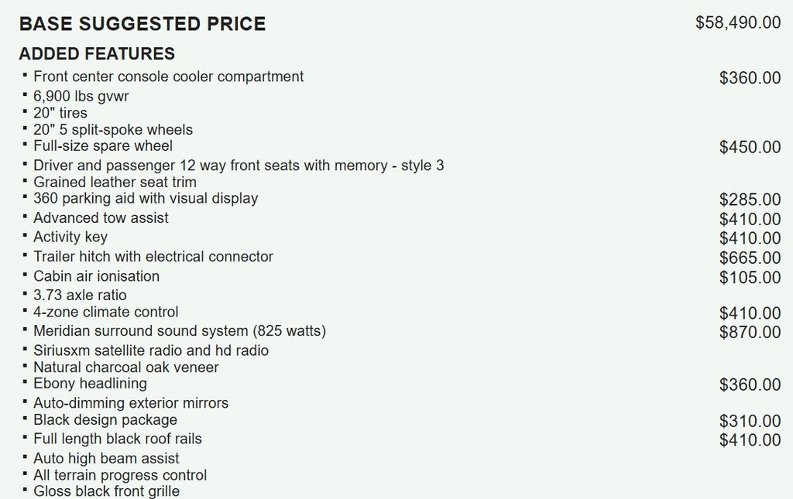The height and width of the screenshot is (499, 793).
Task: Select Front center console cooler compartment line
Action: [168, 77]
